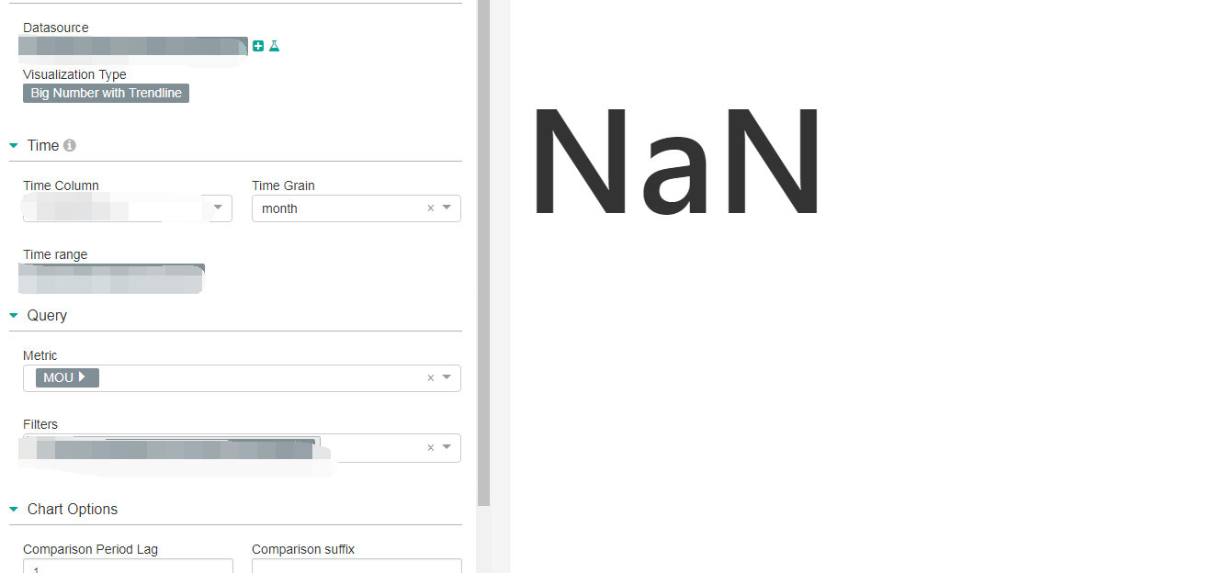Clear all Filters using the x icon
The height and width of the screenshot is (573, 1211).
pyautogui.click(x=430, y=447)
